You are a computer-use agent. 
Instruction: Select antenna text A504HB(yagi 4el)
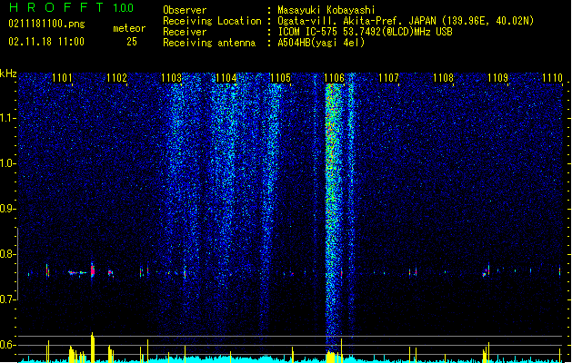(321, 43)
